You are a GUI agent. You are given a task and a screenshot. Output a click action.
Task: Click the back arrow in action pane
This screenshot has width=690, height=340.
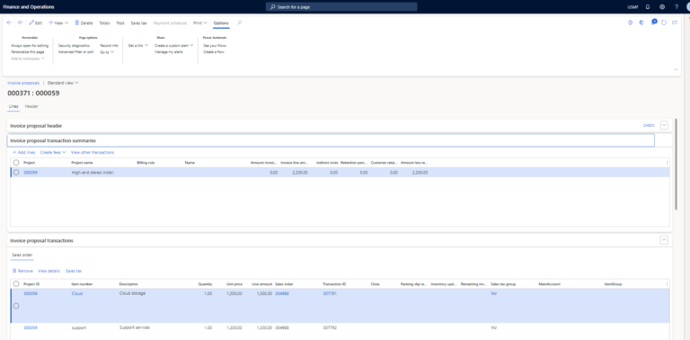[x=9, y=22]
